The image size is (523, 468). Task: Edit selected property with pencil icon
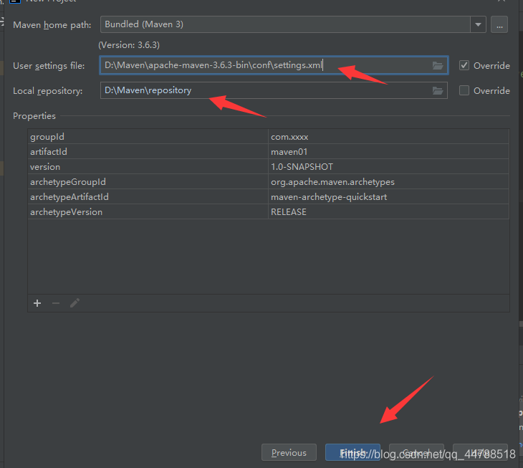click(x=75, y=303)
